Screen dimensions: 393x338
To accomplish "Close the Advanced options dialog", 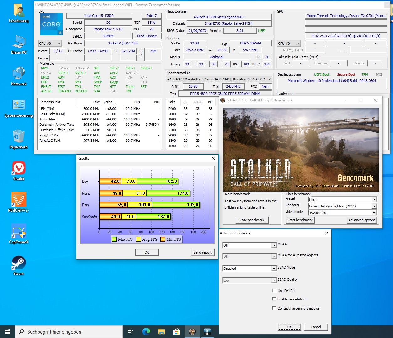I will 326,233.
